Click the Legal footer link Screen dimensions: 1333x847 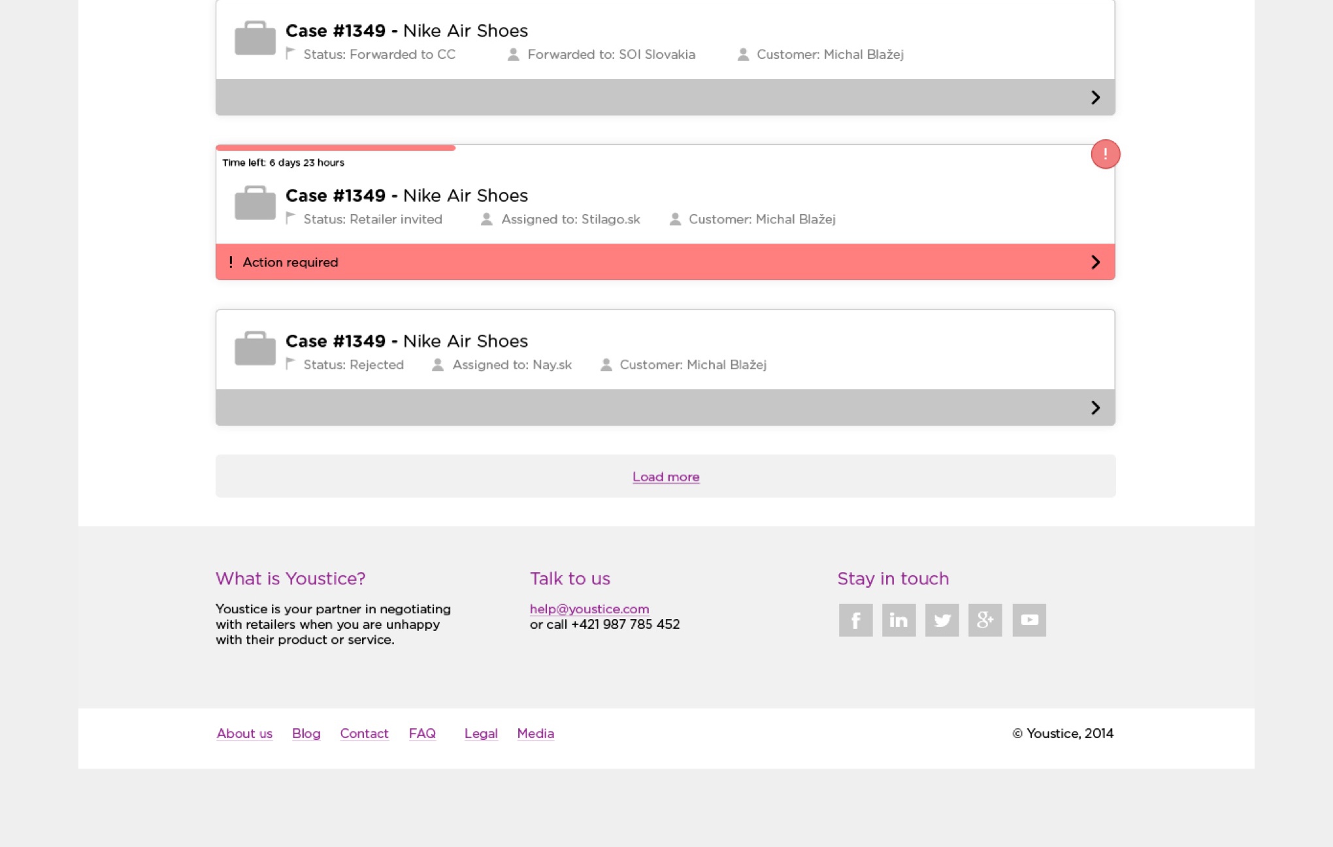[x=481, y=733]
